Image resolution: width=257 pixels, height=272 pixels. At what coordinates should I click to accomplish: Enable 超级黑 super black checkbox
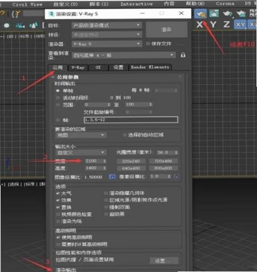click(106, 214)
